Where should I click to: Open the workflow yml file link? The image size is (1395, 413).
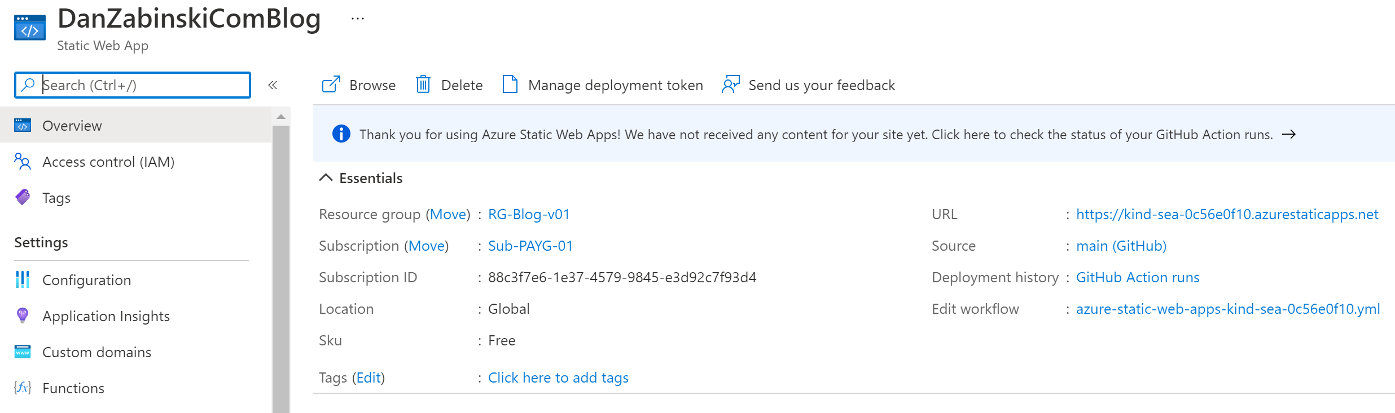tap(1228, 309)
